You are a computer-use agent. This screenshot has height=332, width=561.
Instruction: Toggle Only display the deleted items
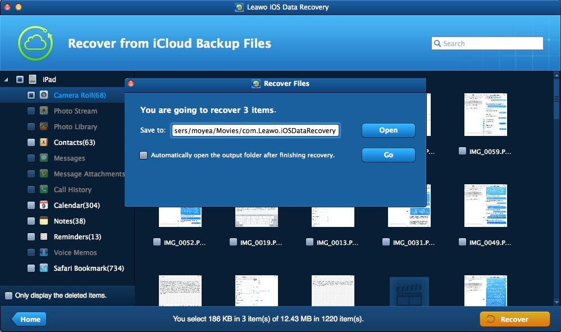(x=8, y=295)
